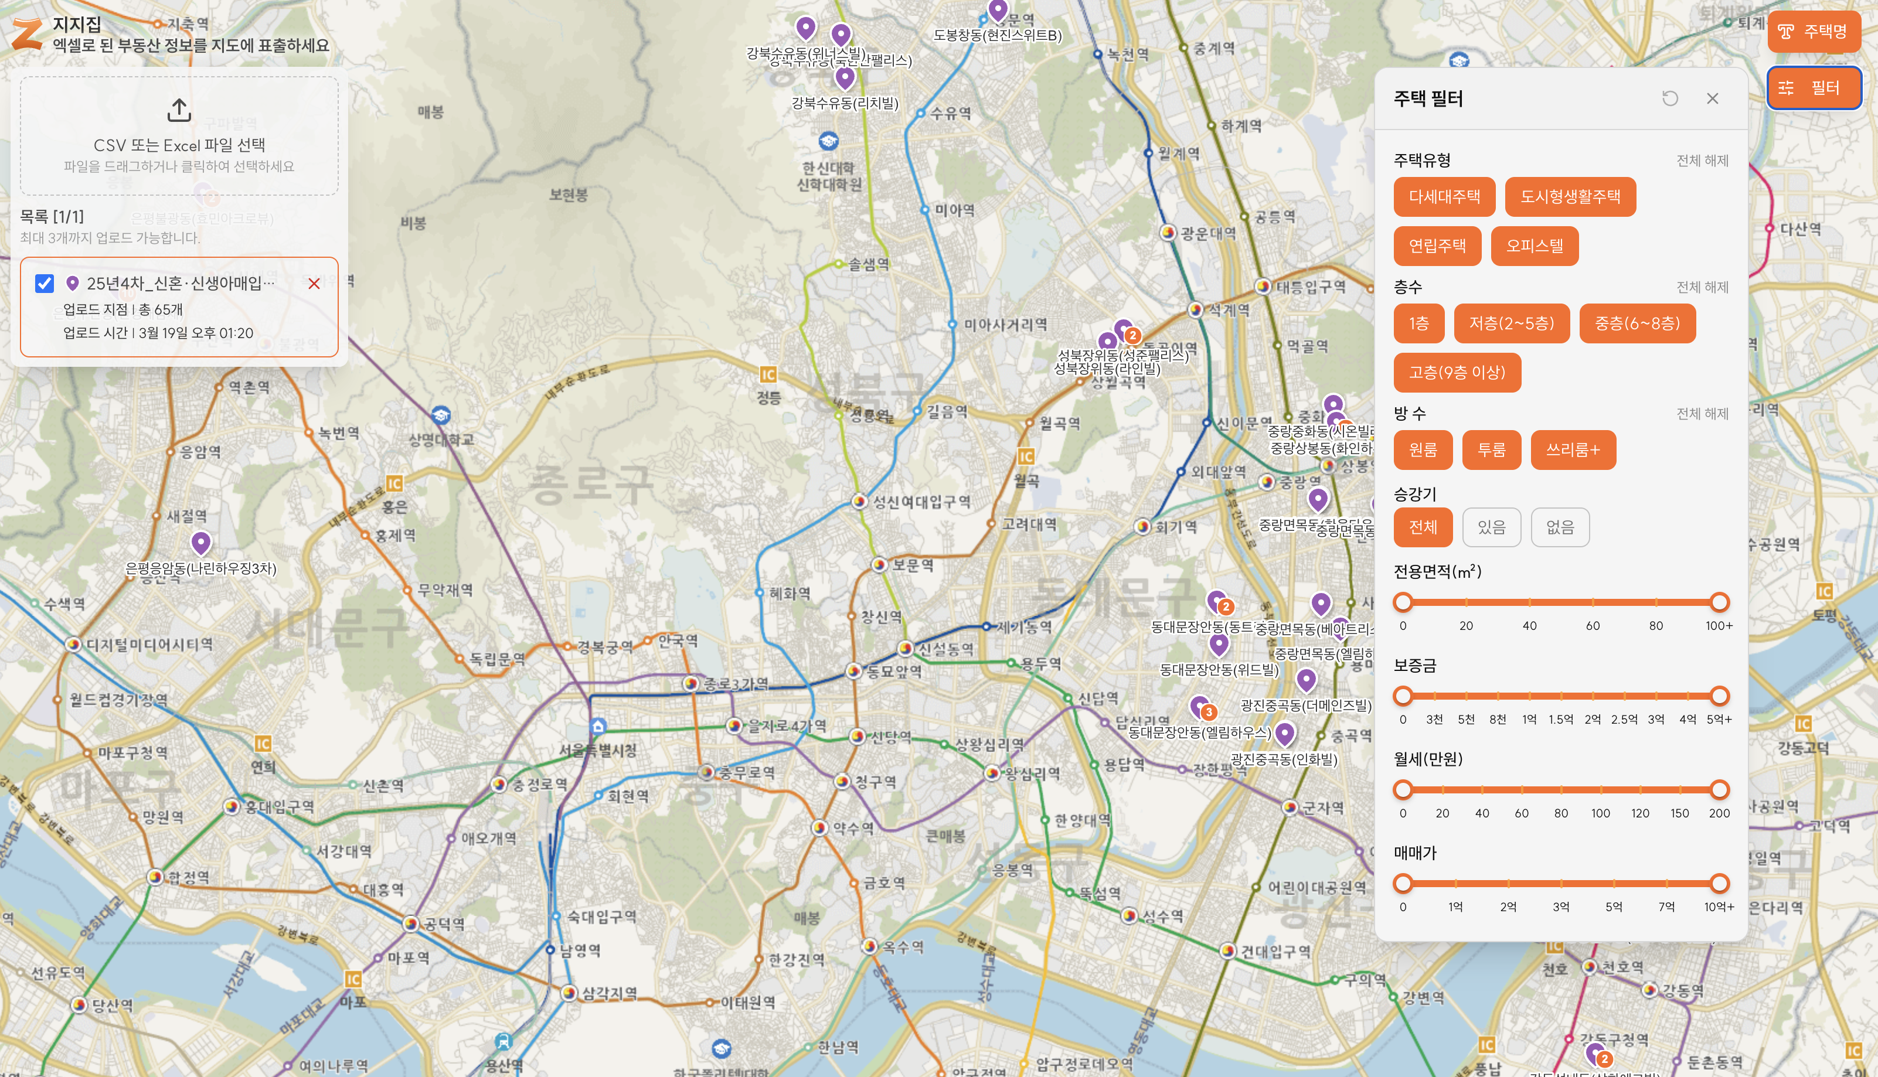The width and height of the screenshot is (1878, 1077).
Task: Remove the uploaded 25년4차 file with red X
Action: pyautogui.click(x=314, y=283)
